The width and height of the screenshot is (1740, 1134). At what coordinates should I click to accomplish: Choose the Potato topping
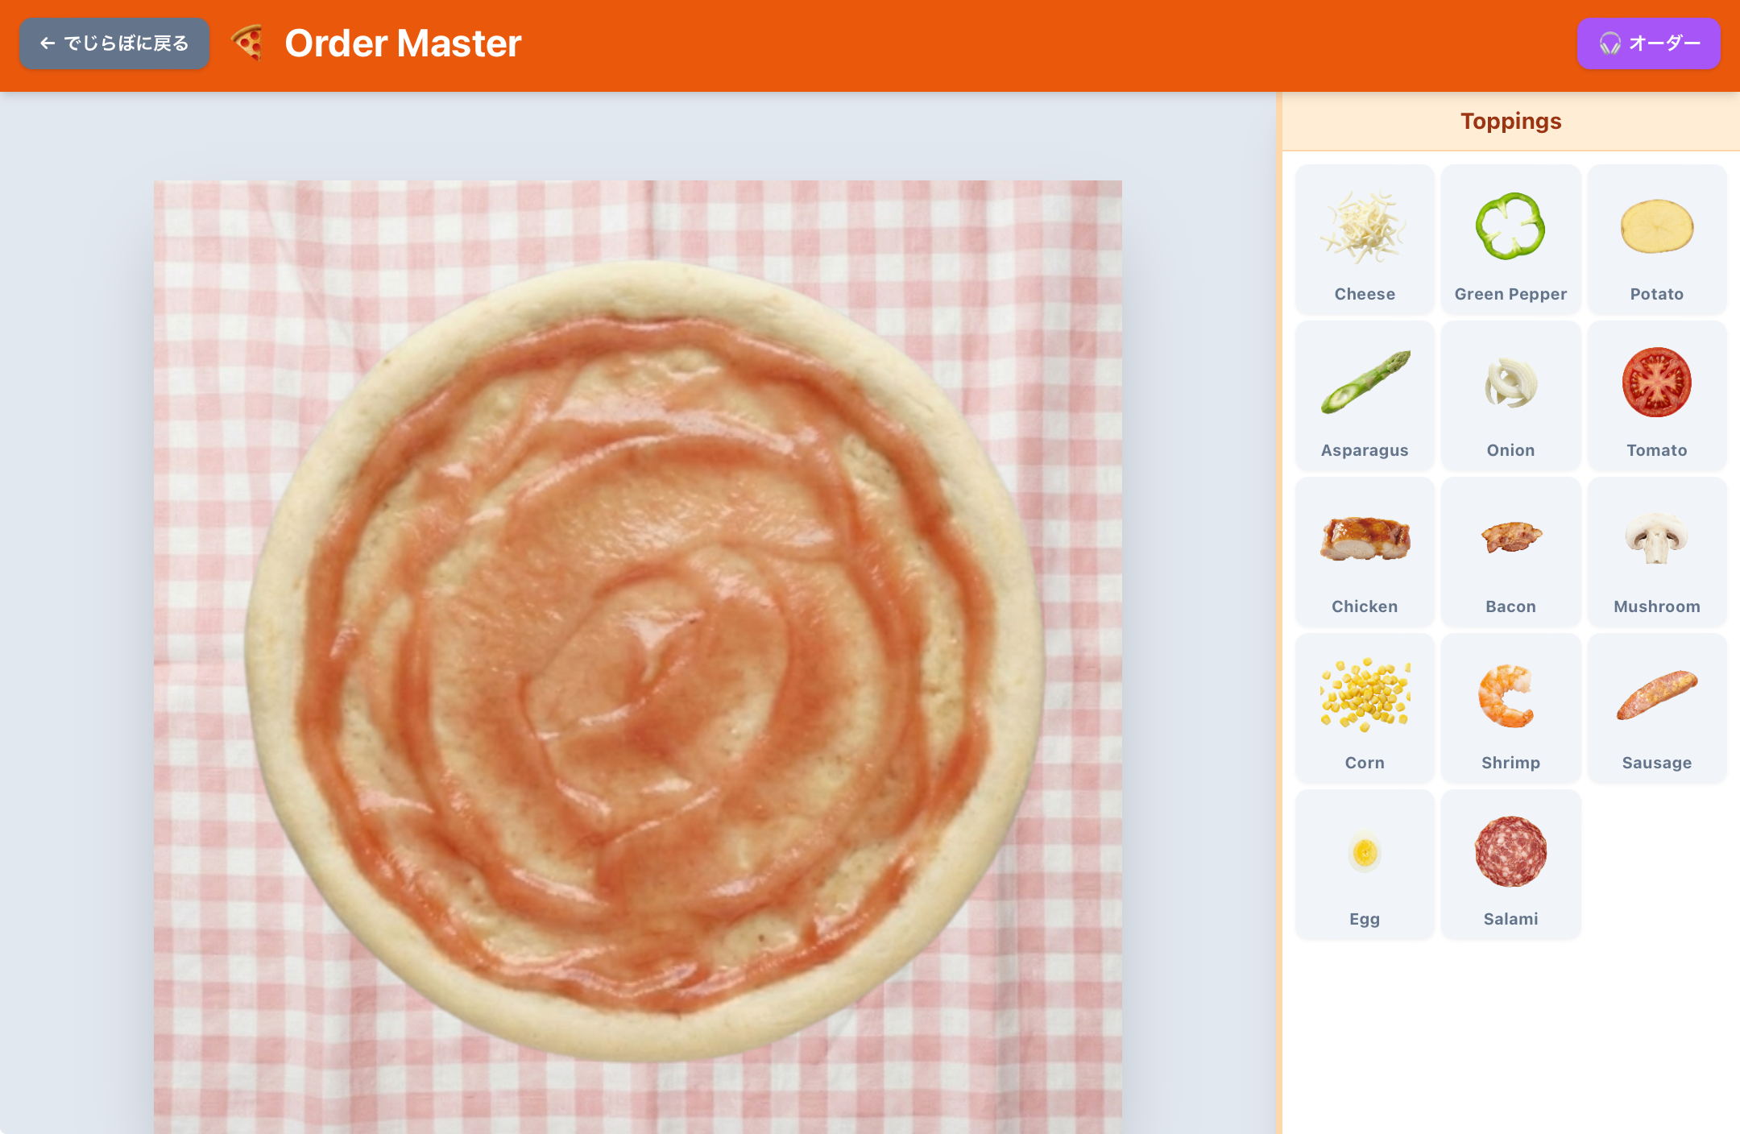1657,239
